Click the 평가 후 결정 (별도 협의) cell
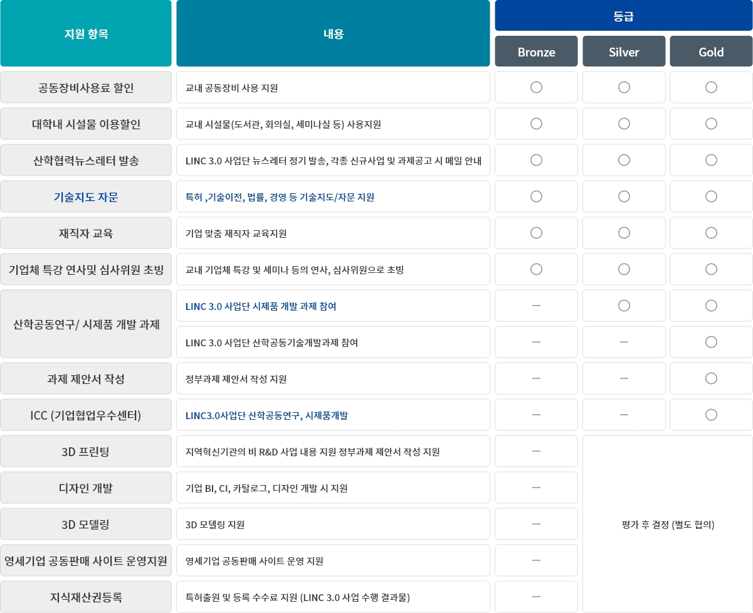Viewport: 753px width, 613px height. click(667, 525)
